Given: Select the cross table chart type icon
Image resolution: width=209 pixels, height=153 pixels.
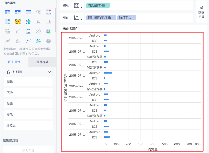Looking at the screenshot, I should pyautogui.click(x=18, y=12).
